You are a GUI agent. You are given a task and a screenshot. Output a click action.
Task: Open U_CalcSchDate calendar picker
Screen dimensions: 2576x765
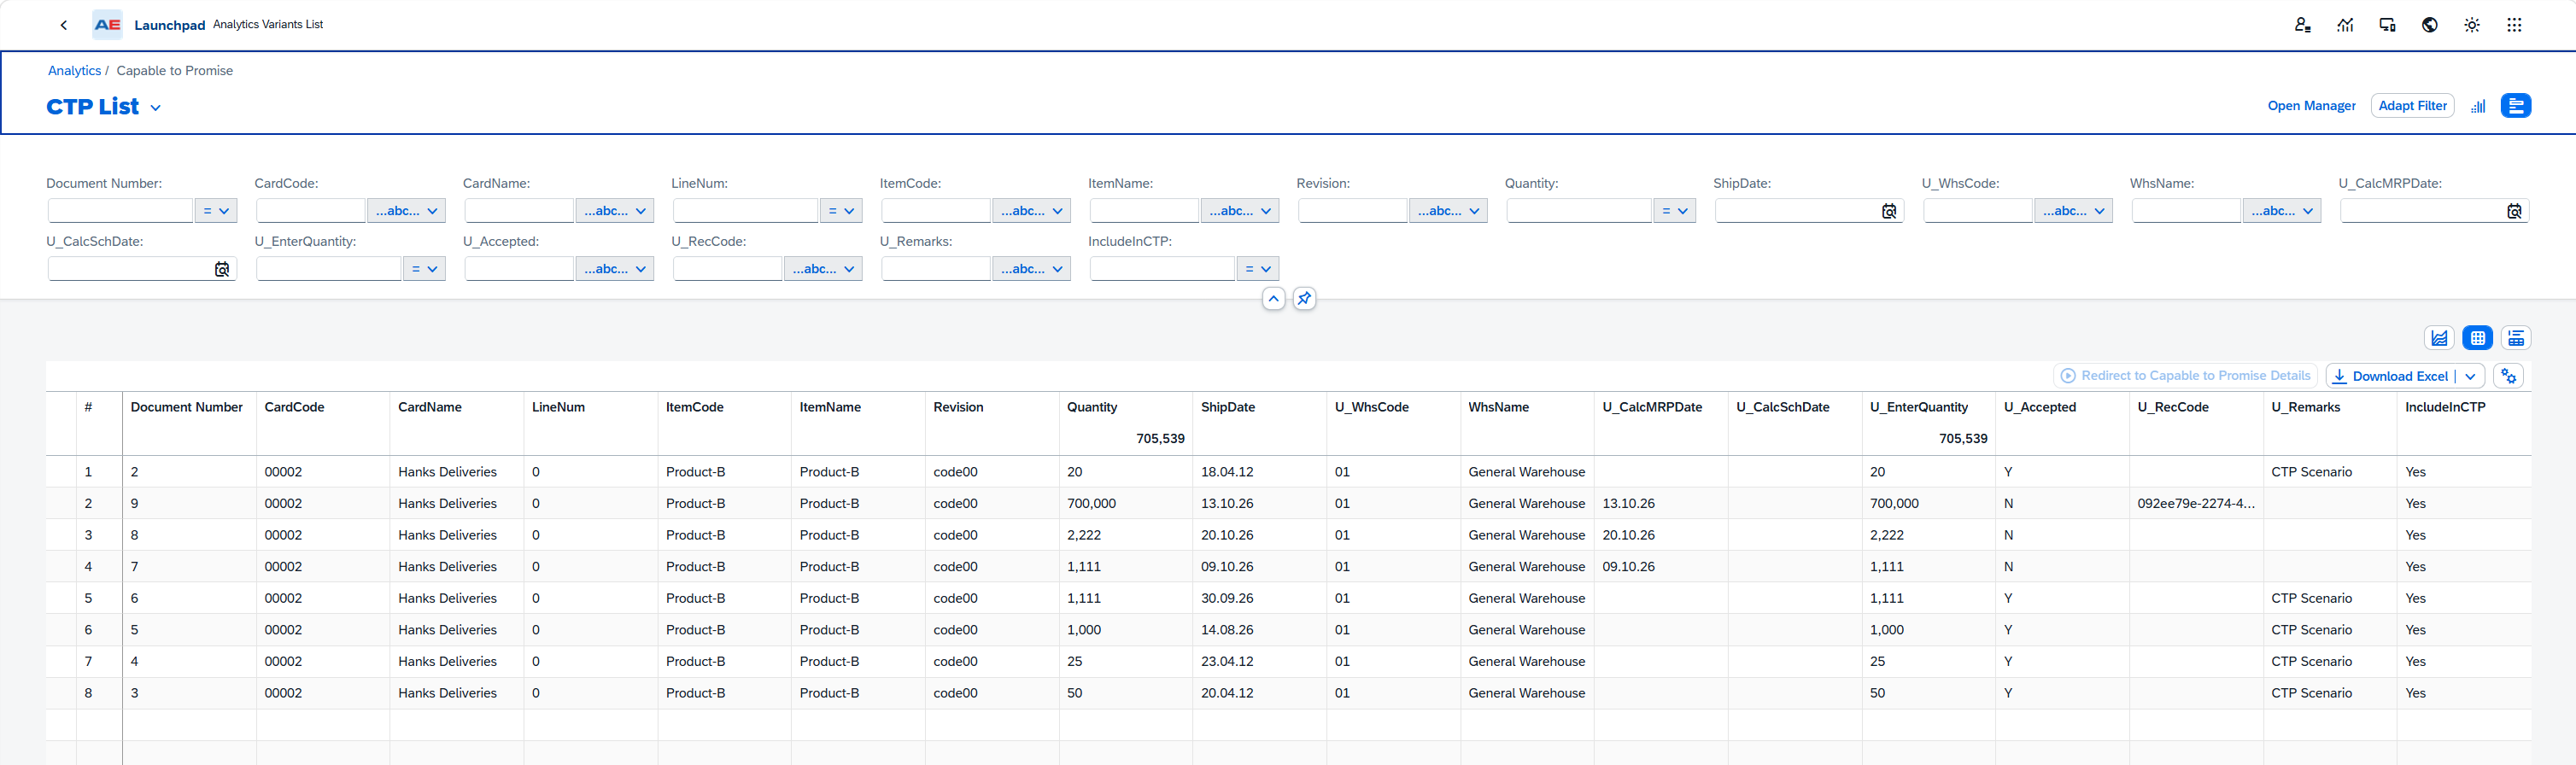click(x=222, y=269)
